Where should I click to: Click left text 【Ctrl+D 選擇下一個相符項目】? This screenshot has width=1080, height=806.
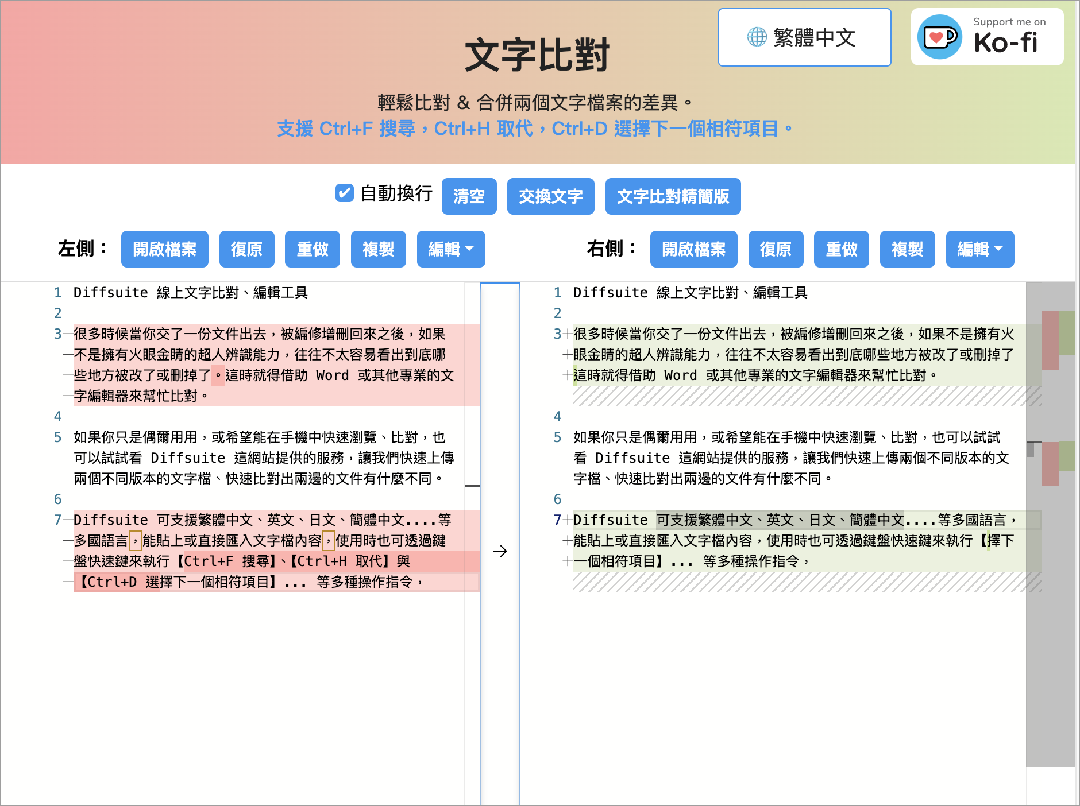pos(176,582)
